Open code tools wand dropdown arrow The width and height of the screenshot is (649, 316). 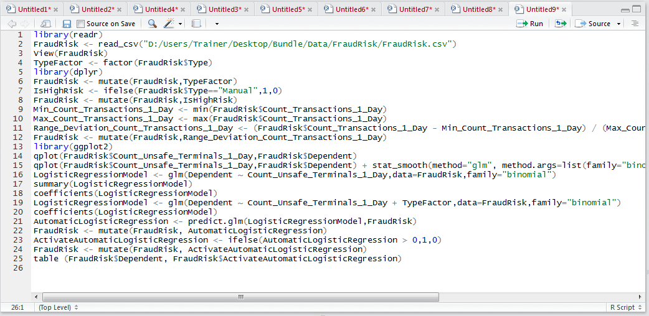pos(180,24)
